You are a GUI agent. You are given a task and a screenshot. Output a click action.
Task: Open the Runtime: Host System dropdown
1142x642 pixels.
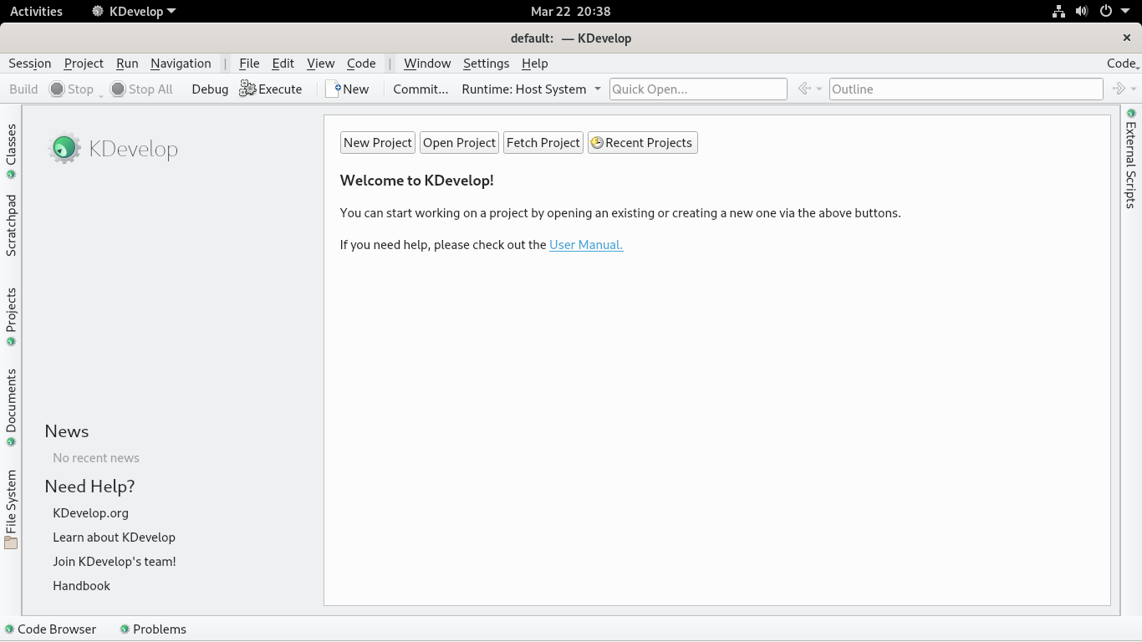(x=531, y=89)
